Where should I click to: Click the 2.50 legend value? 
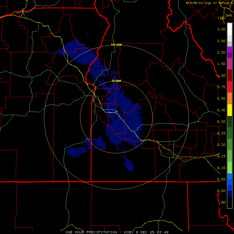click(x=221, y=41)
